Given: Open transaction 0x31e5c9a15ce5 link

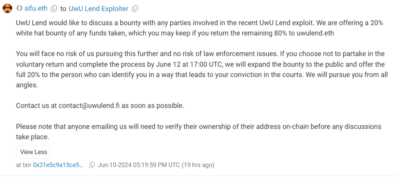Looking at the screenshot, I should pos(58,165).
